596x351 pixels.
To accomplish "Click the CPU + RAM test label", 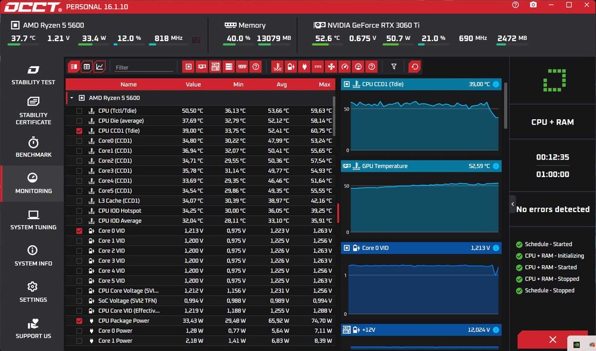I will 552,122.
